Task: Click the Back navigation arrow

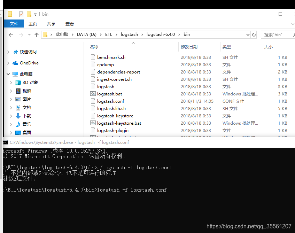Action: (11, 35)
